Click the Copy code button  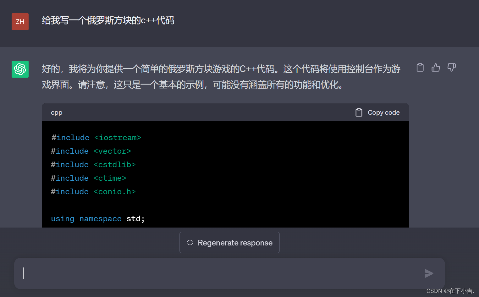[x=377, y=113]
